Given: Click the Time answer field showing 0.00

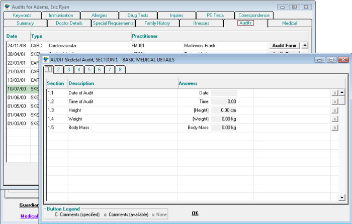Looking at the screenshot, I should point(224,101).
